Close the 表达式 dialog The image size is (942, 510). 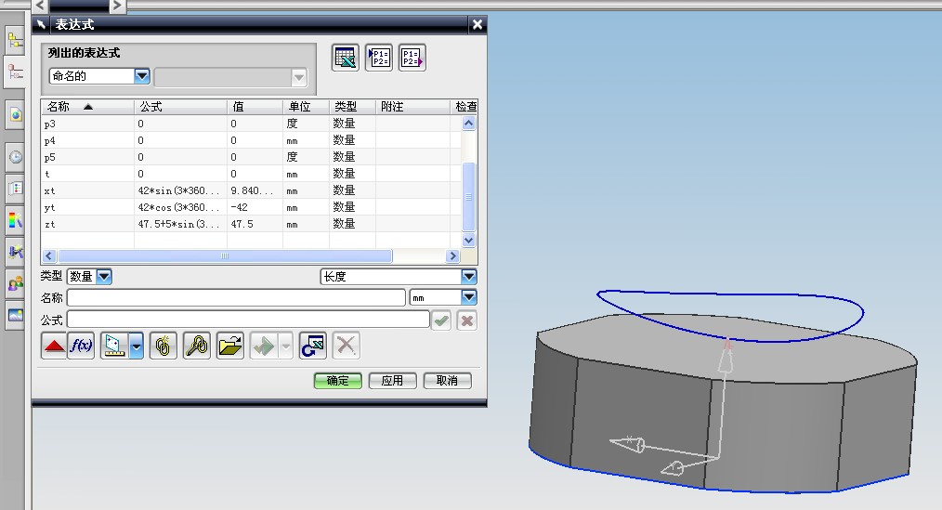point(477,25)
